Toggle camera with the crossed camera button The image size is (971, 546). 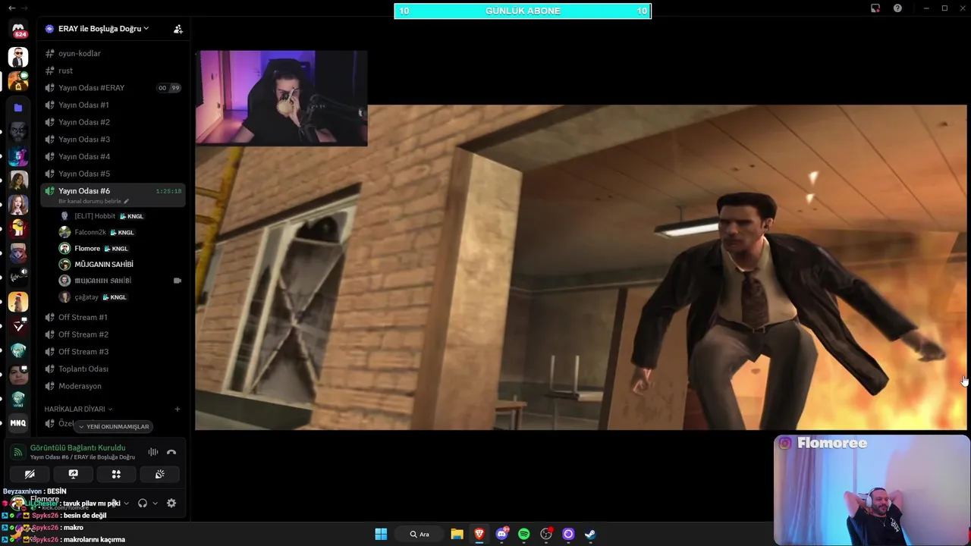30,474
